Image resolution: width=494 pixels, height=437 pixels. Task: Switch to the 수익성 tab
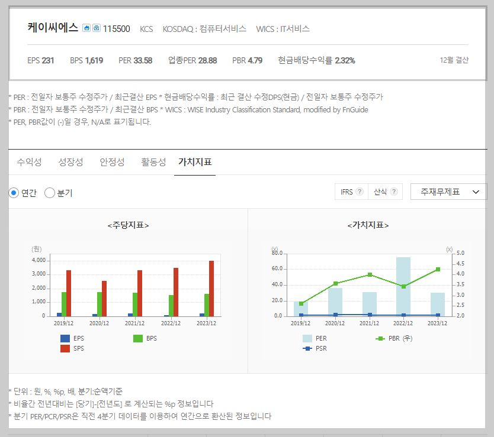coord(29,162)
